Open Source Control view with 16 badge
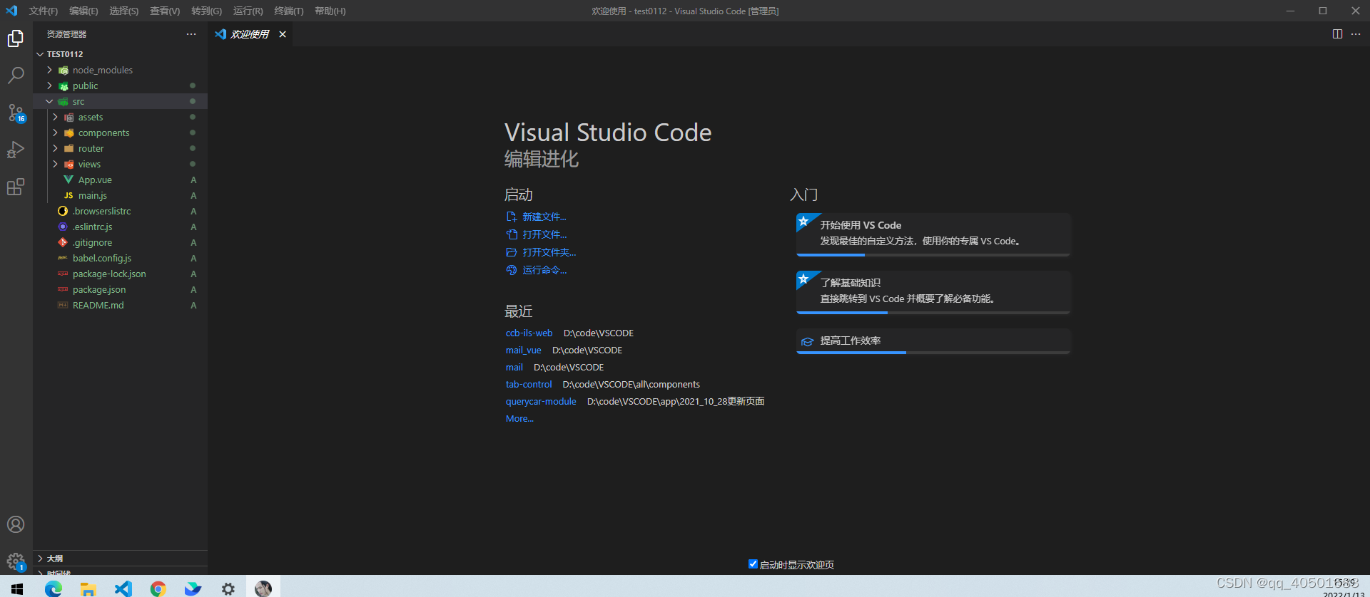Screen dimensions: 1370x597 (16, 113)
